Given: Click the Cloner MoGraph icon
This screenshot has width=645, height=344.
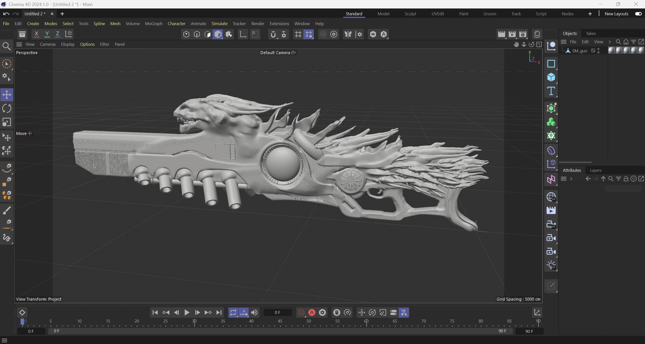Looking at the screenshot, I should pos(551,122).
